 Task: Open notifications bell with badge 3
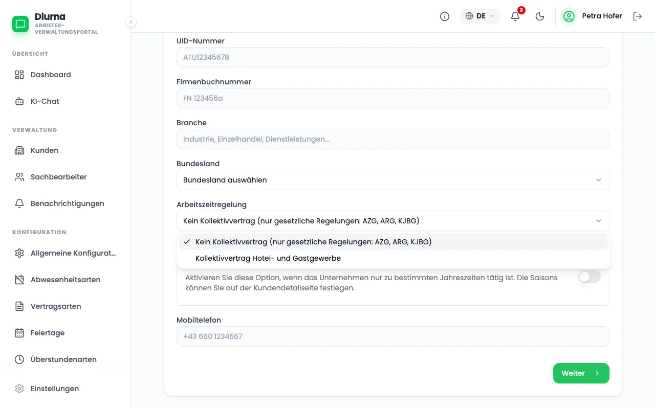515,16
